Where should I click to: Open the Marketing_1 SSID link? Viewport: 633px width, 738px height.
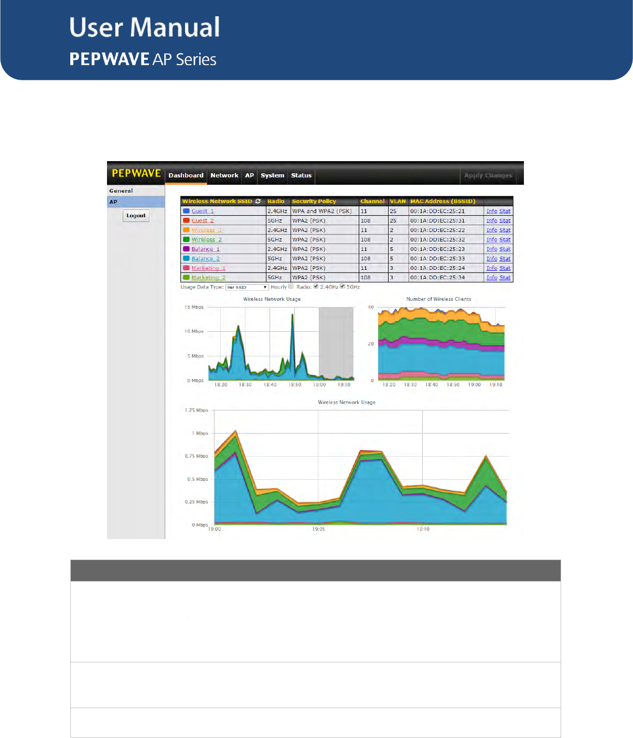[x=208, y=268]
